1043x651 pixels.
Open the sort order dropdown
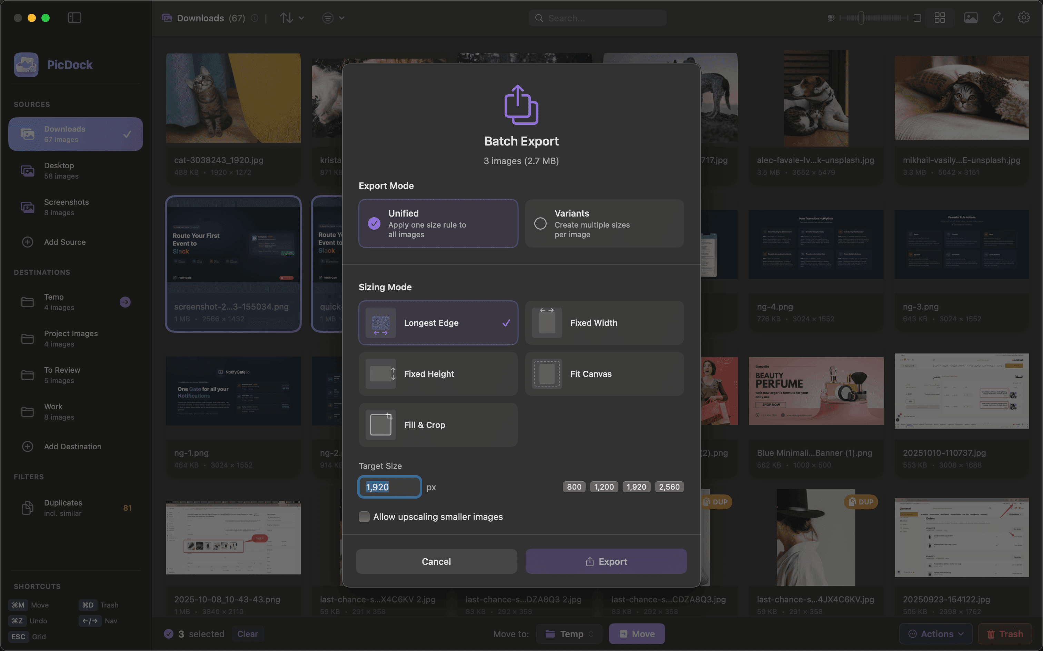pyautogui.click(x=292, y=18)
